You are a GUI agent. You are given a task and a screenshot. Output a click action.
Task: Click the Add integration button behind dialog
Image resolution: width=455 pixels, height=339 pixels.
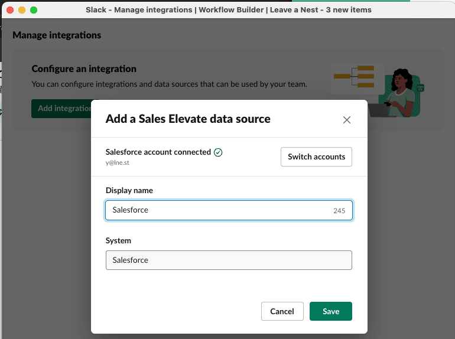click(61, 109)
